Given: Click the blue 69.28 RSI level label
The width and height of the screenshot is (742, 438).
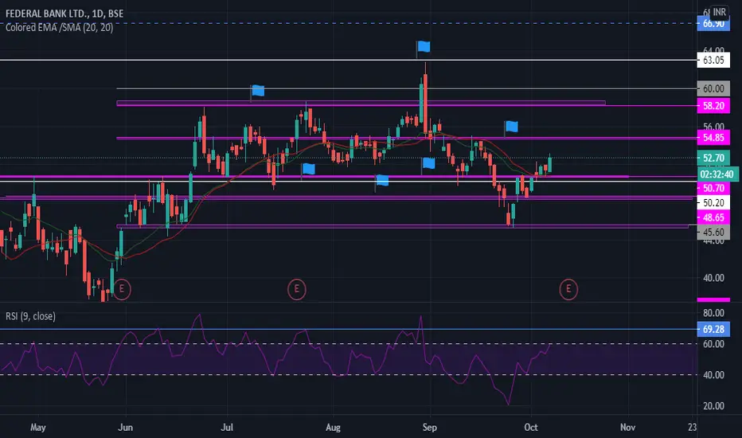Looking at the screenshot, I should pos(713,329).
